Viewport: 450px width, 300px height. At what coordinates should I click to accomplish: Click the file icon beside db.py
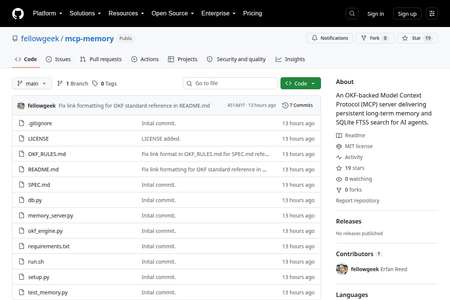(x=21, y=200)
